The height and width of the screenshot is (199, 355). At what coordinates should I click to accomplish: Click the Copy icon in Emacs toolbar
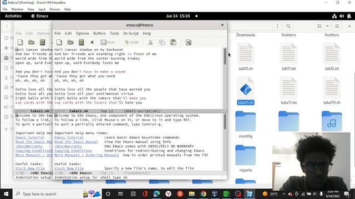pyautogui.click(x=162, y=42)
